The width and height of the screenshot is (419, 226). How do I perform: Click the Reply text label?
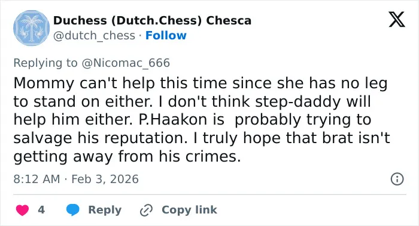105,210
